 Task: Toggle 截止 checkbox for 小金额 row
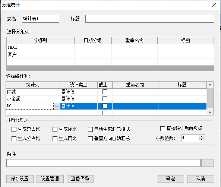click(105, 99)
